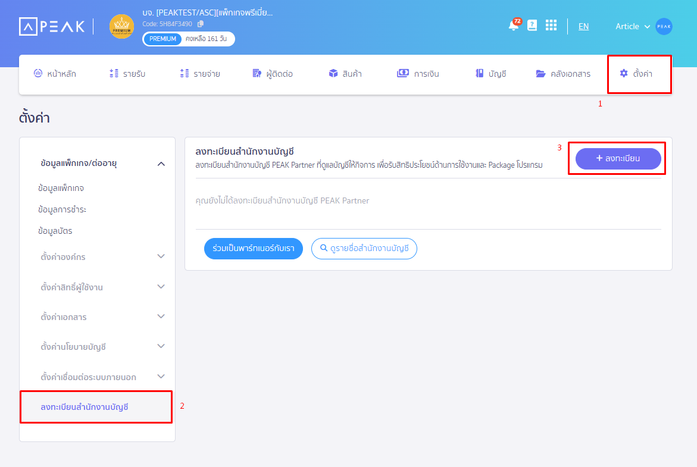
Task: Click the notification bell icon
Action: tap(513, 26)
